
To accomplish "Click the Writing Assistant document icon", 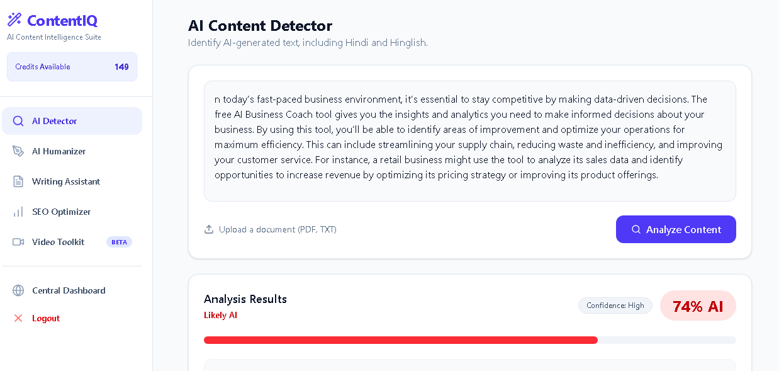I will pos(18,181).
